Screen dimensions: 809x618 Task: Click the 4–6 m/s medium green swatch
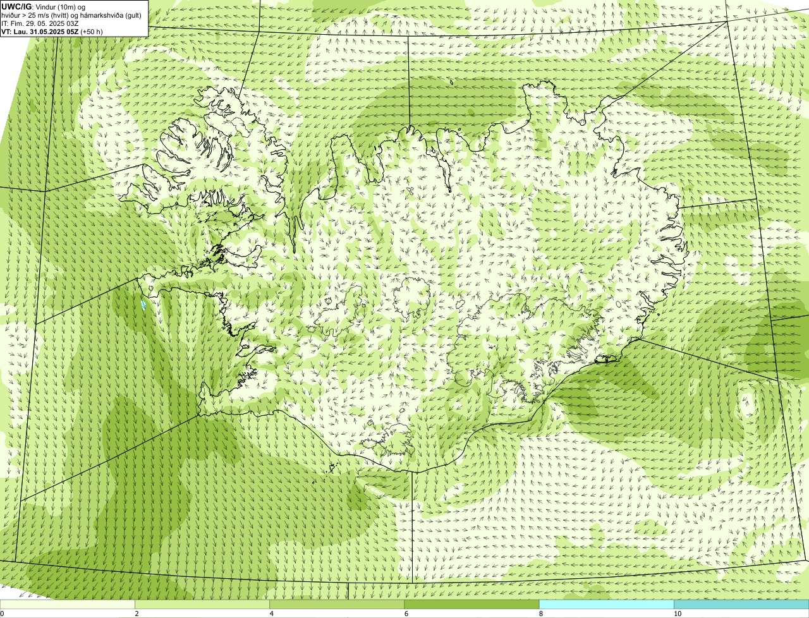click(337, 604)
